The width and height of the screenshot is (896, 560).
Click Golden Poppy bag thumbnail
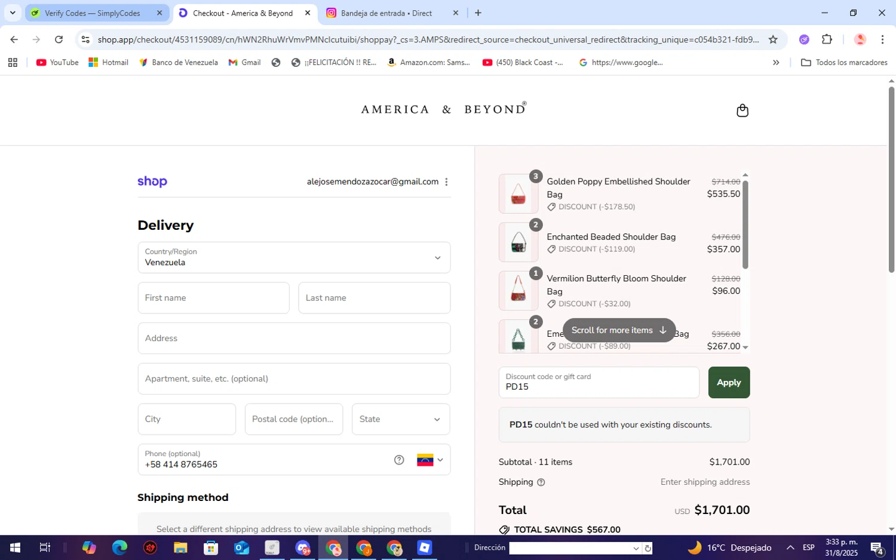coord(518,194)
